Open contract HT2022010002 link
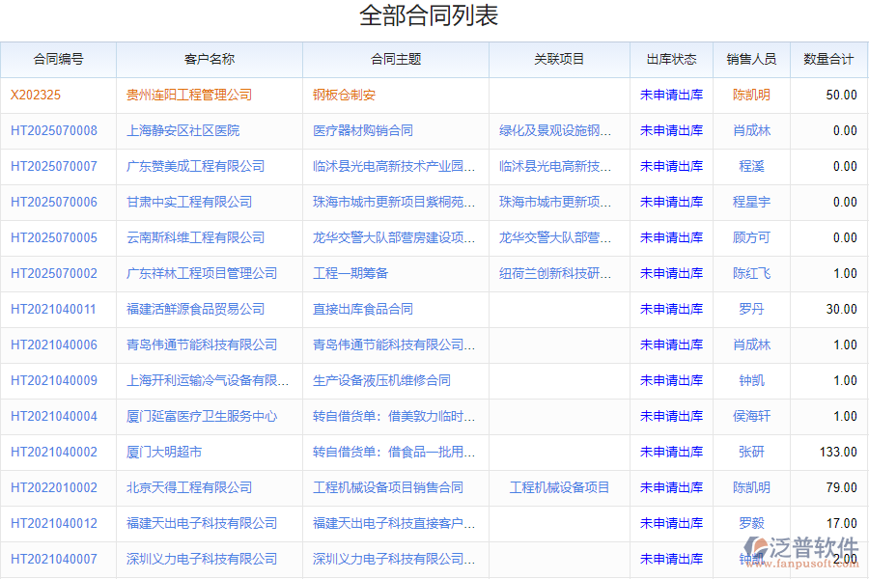 54,487
